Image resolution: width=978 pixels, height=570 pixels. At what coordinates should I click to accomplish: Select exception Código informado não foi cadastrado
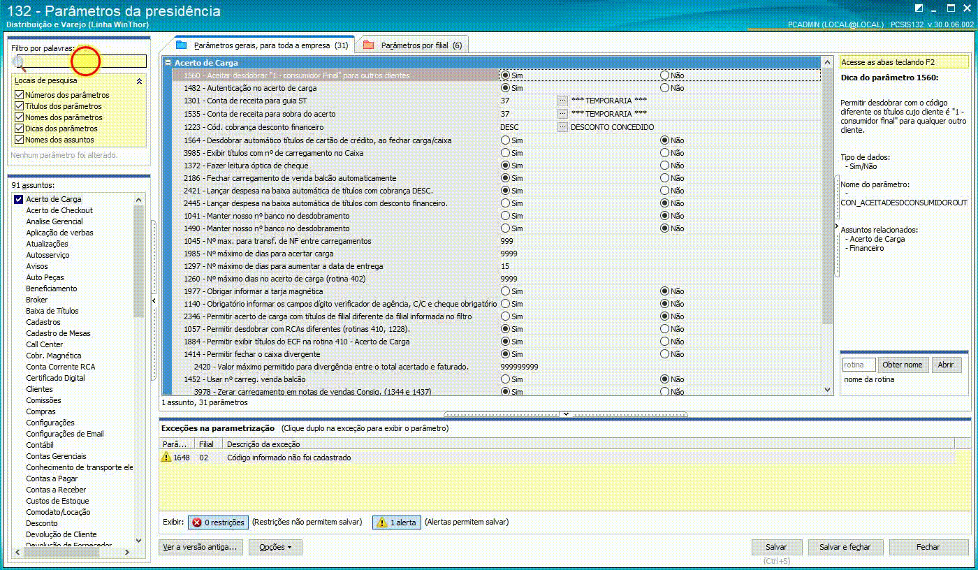coord(289,458)
